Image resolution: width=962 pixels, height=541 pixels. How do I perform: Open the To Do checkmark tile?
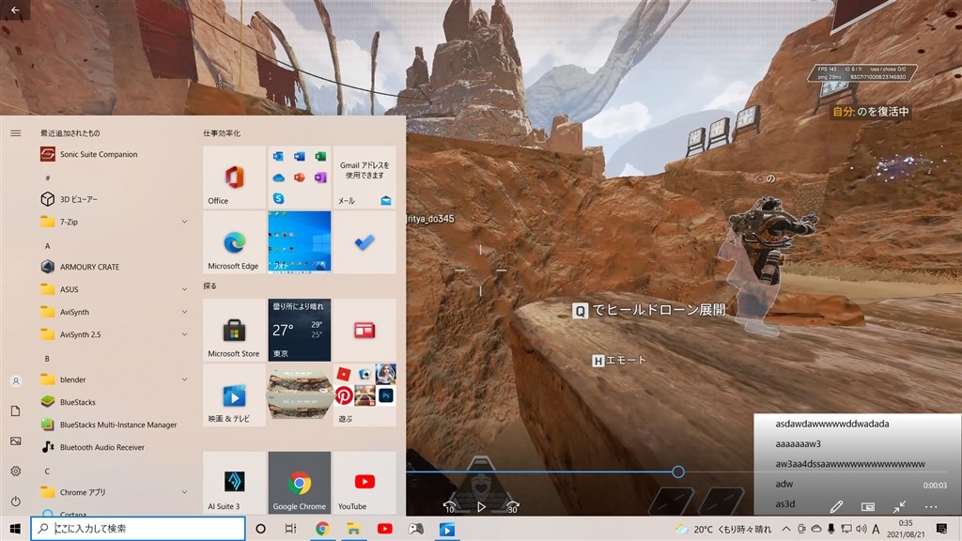(x=365, y=242)
